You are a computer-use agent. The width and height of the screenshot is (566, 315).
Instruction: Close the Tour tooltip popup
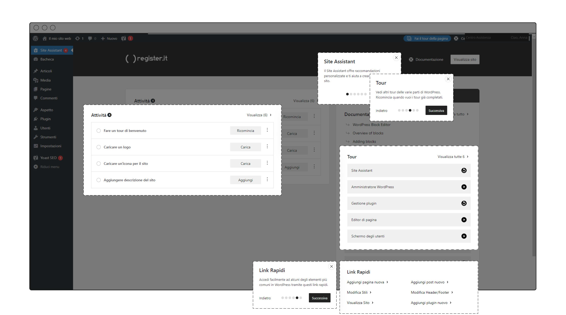pos(448,79)
